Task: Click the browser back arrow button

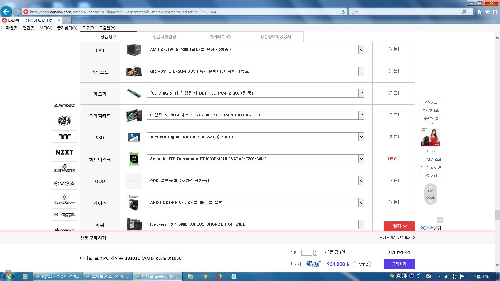Action: click(6, 12)
